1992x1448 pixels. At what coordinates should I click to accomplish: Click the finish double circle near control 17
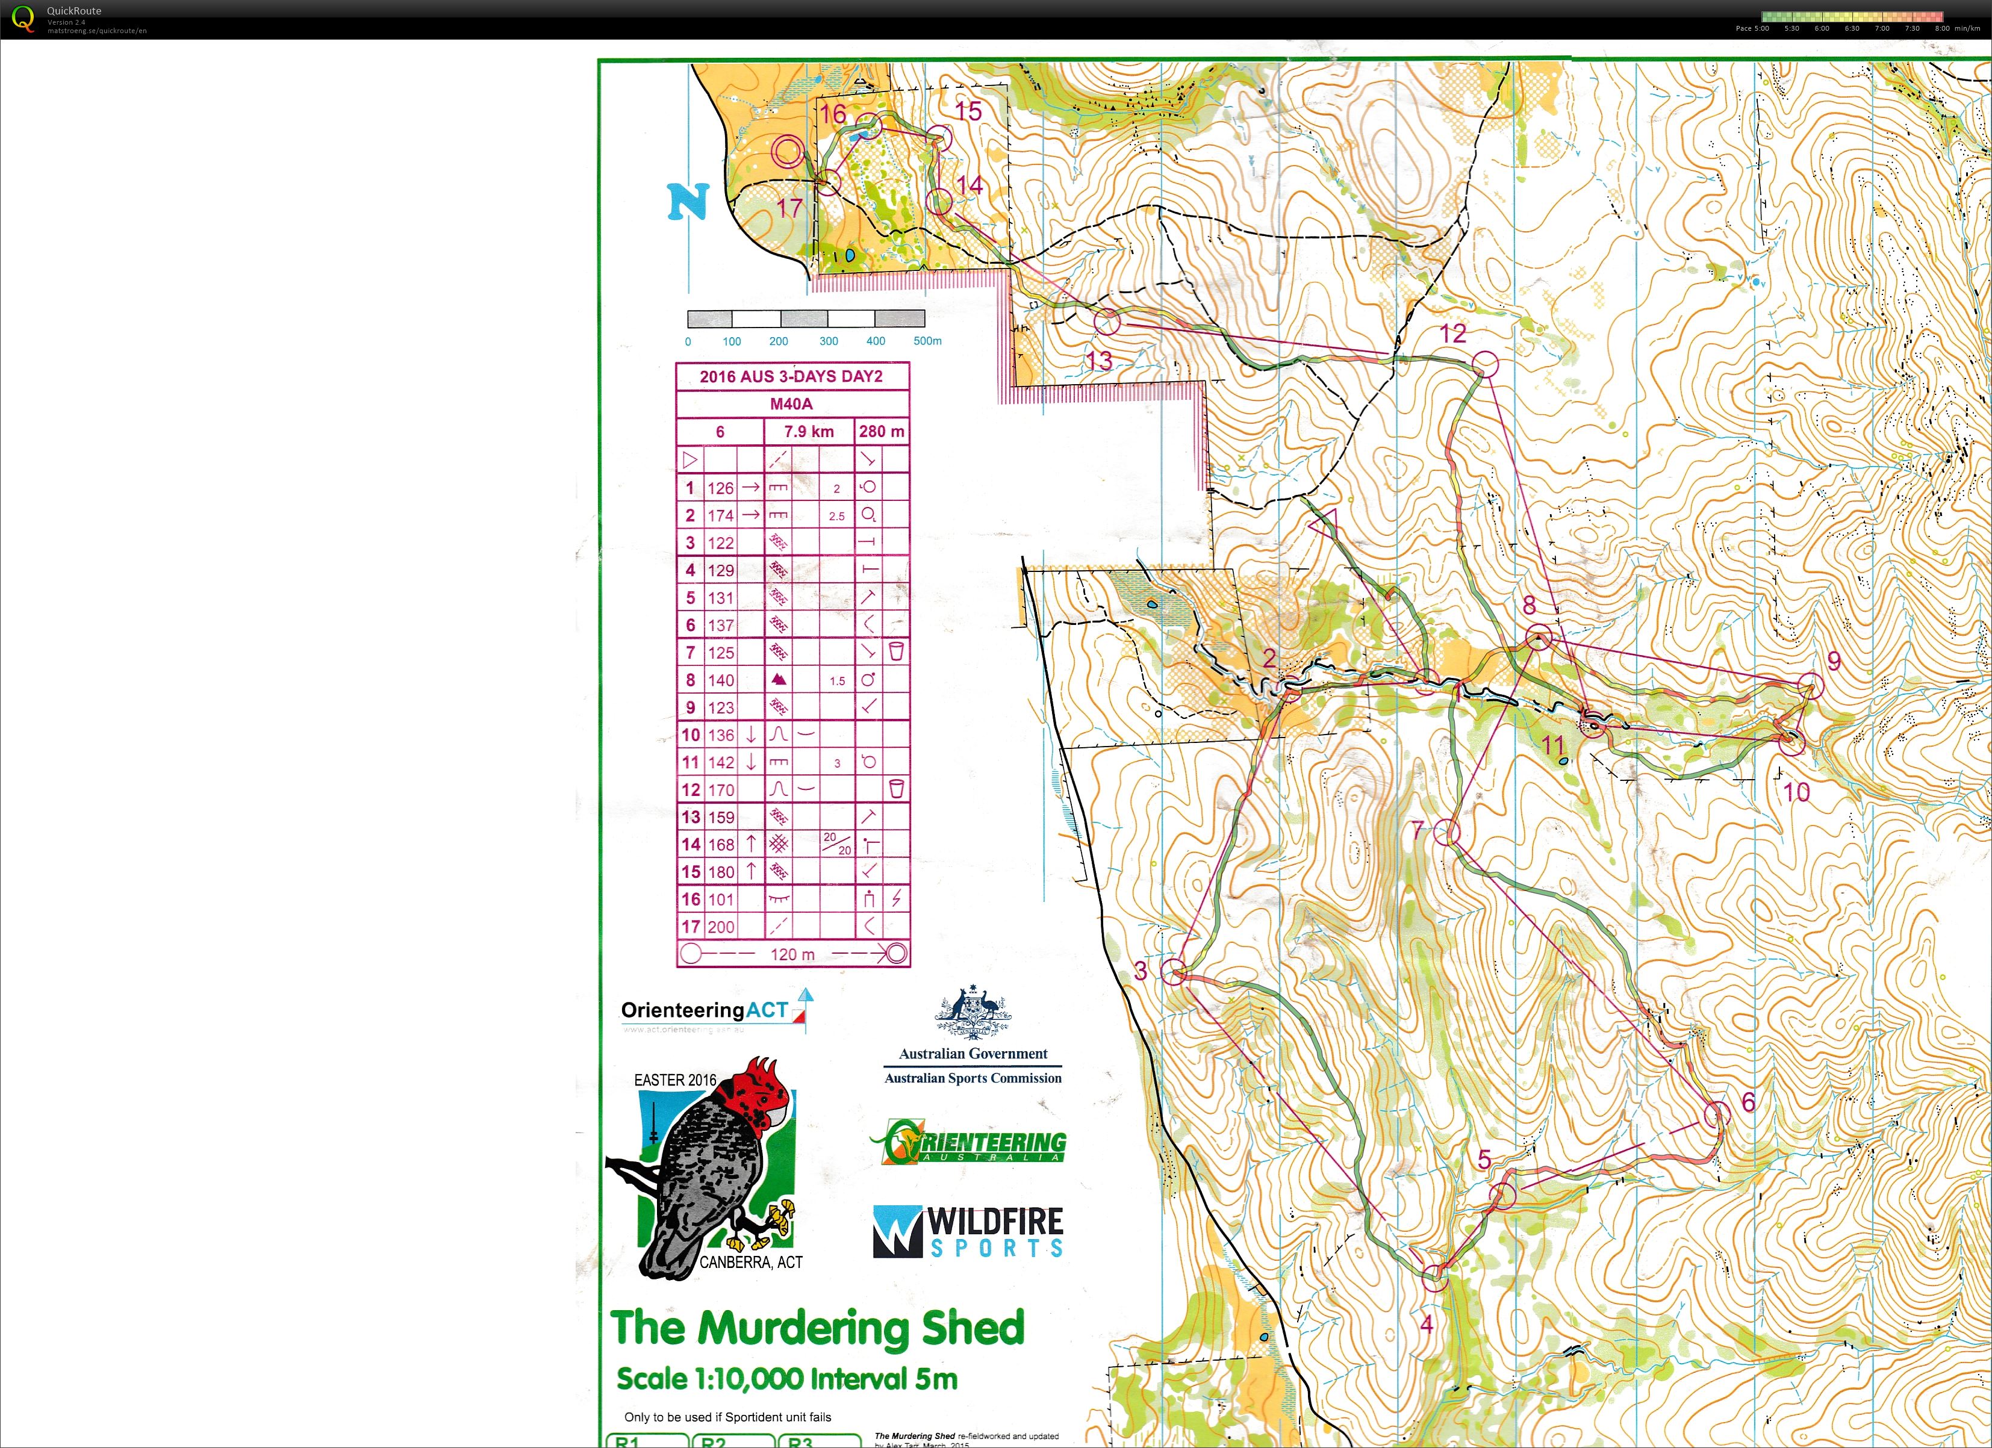point(788,151)
